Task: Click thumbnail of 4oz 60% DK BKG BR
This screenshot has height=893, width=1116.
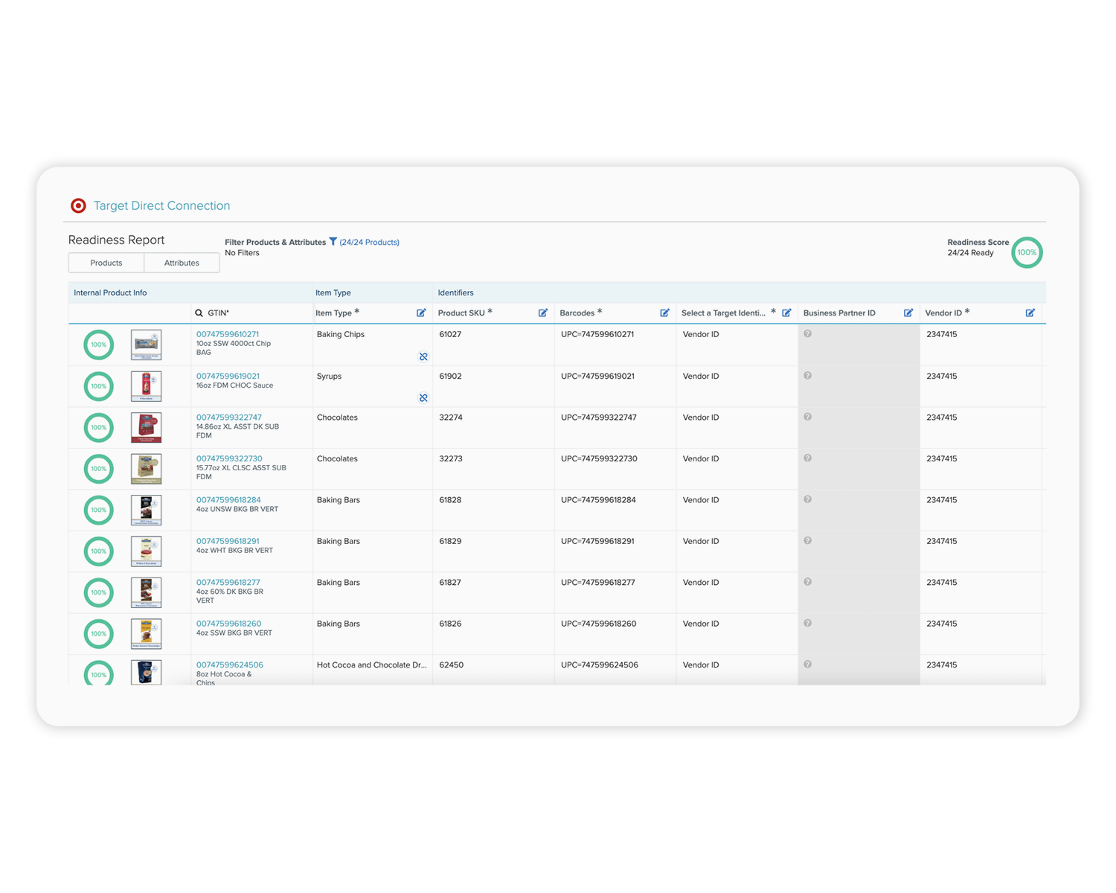Action: pyautogui.click(x=146, y=592)
